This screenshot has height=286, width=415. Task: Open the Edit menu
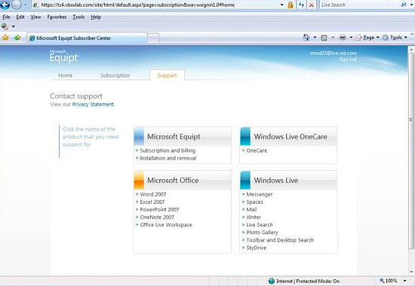[x=20, y=17]
